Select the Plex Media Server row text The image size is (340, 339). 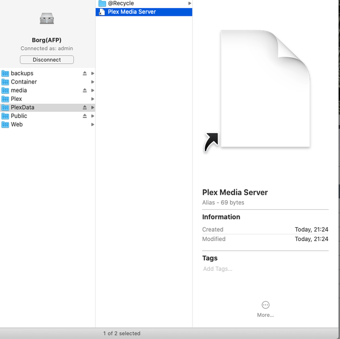pos(132,12)
